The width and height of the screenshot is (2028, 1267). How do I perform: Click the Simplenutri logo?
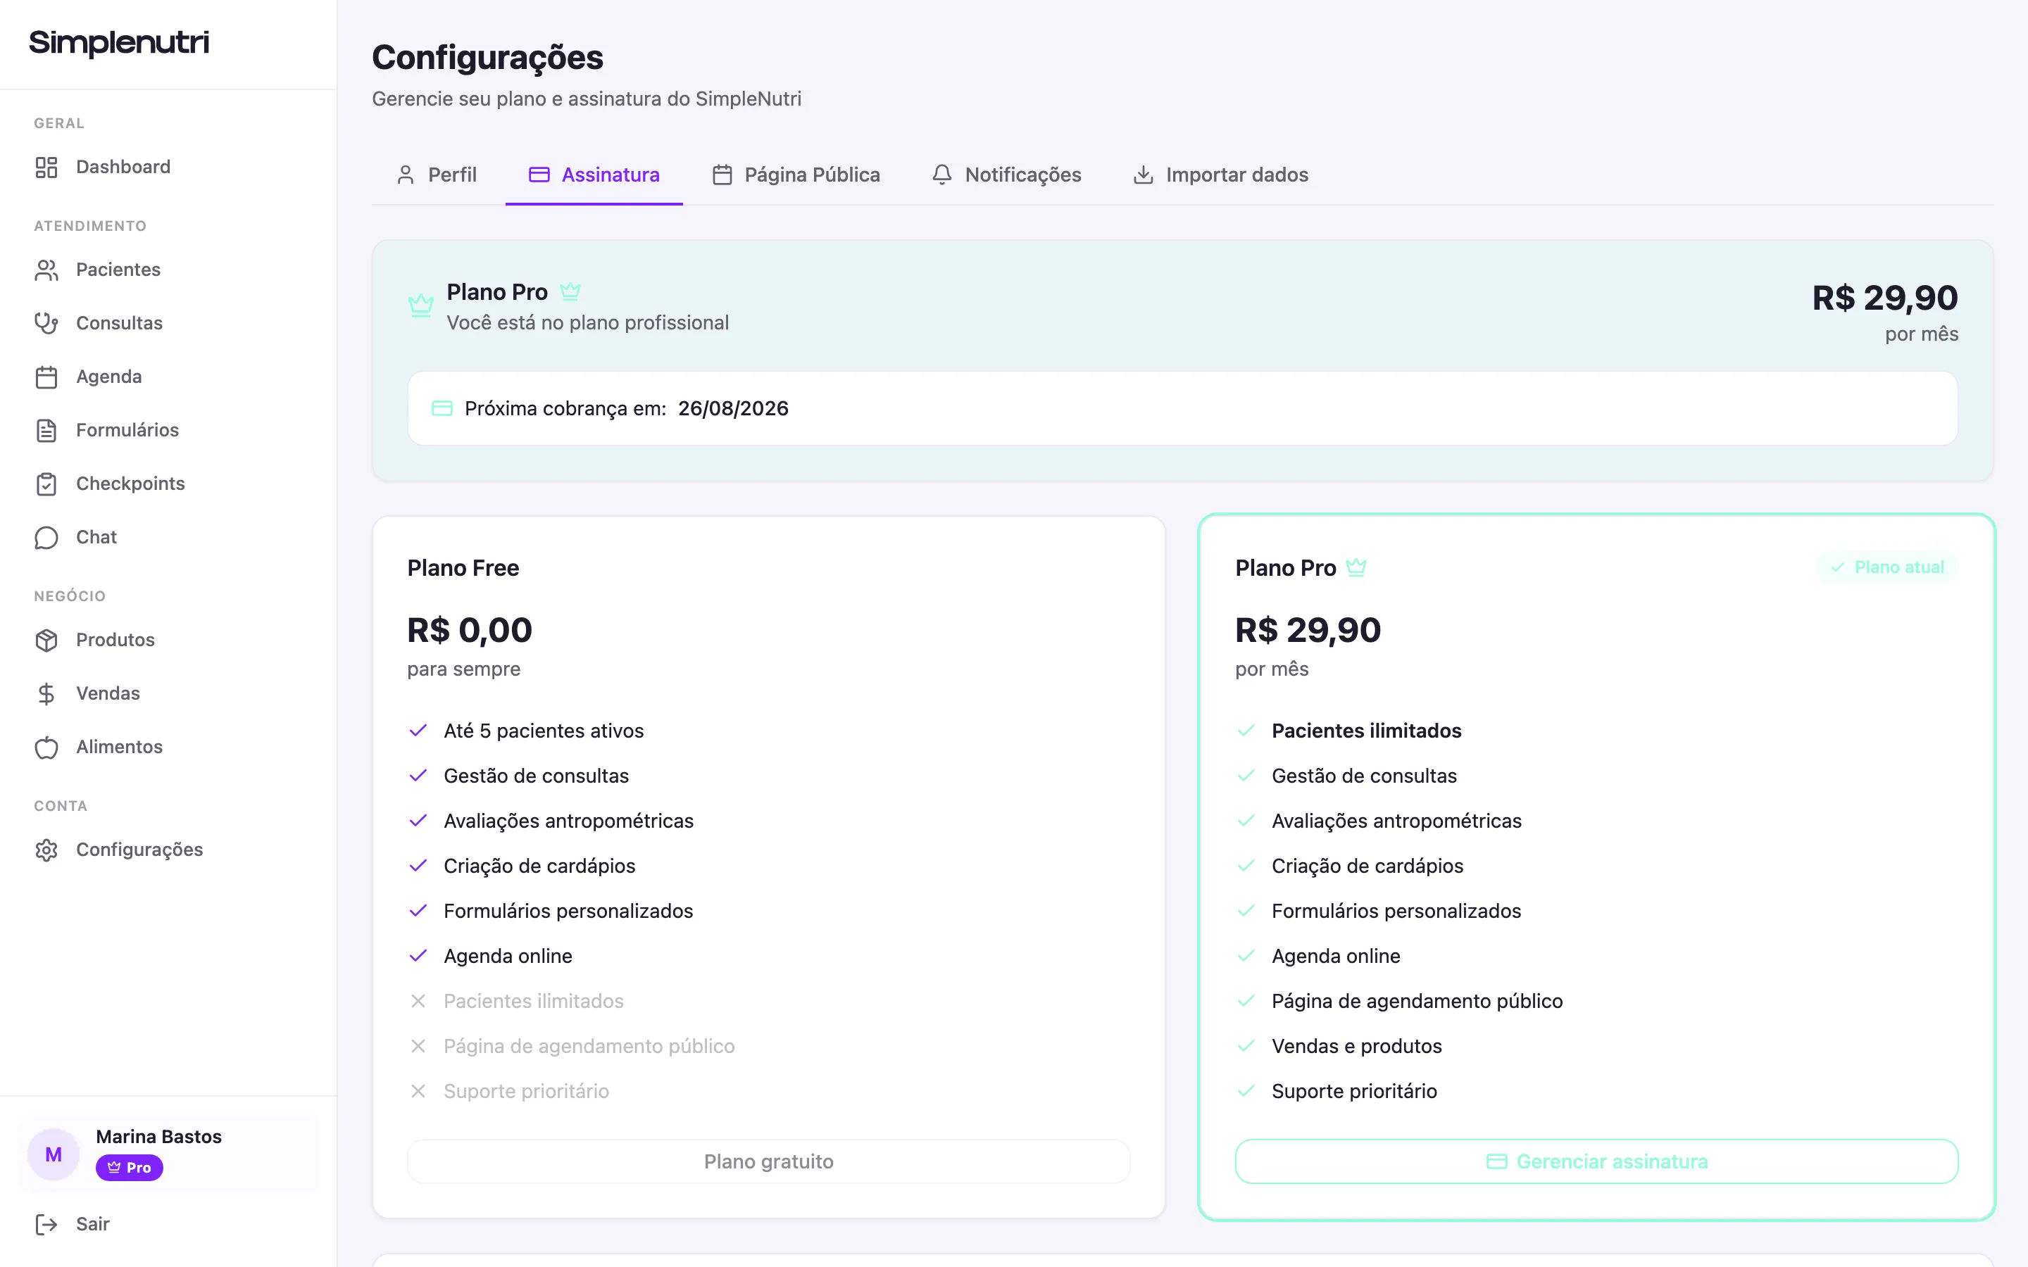(119, 43)
